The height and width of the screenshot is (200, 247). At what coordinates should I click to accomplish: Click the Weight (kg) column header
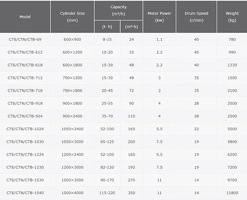tap(232, 17)
